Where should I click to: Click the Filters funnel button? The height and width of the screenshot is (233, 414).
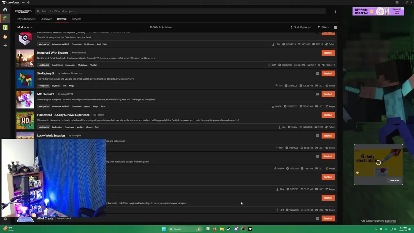[x=323, y=27]
